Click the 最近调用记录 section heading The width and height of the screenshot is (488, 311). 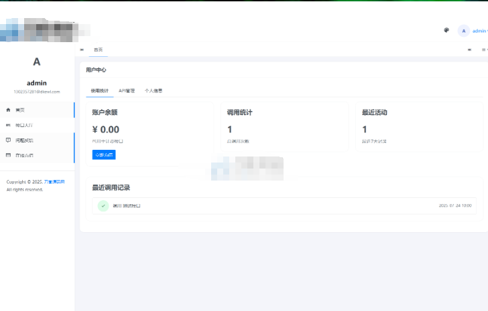[x=111, y=187]
